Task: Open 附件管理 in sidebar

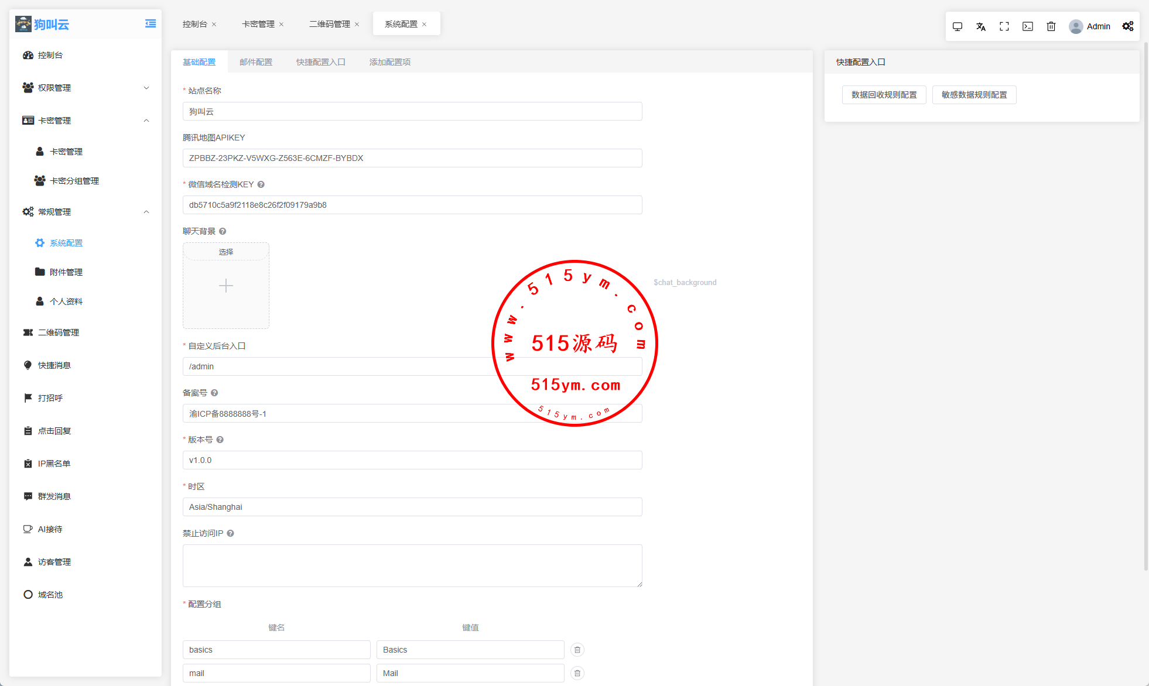Action: click(66, 272)
